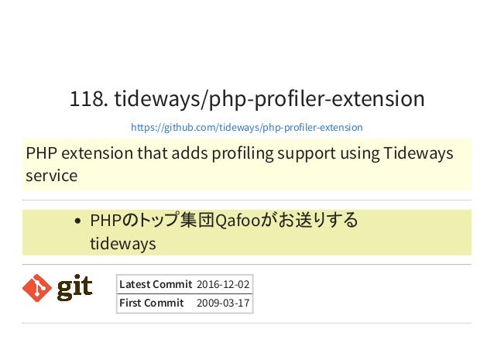
Task: Click the word 'Tideways' in the description
Action: [x=418, y=153]
